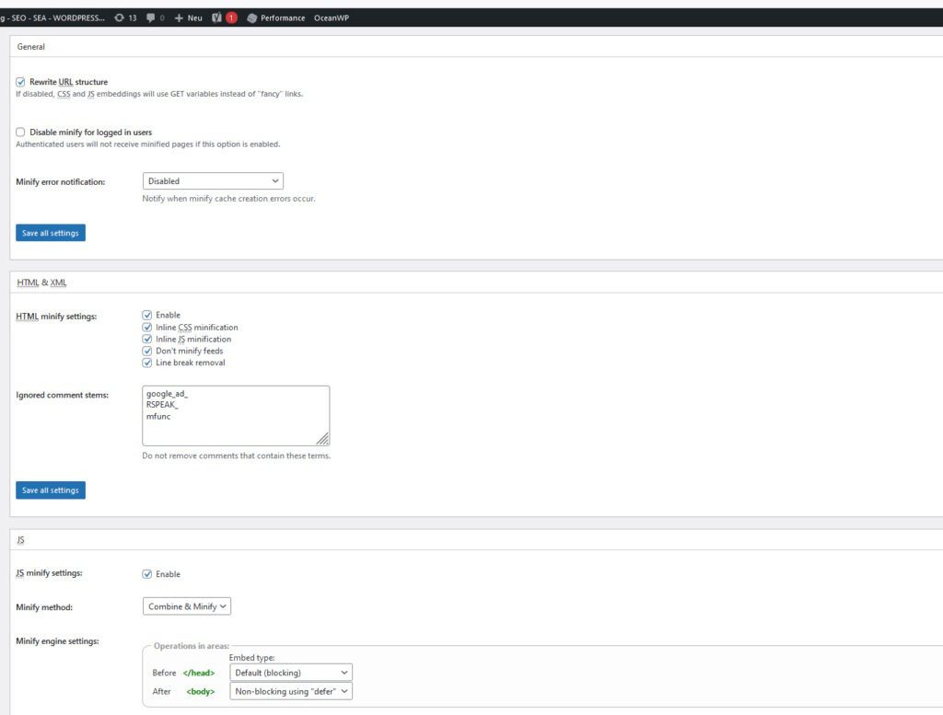Viewport: 943px width, 715px height.
Task: Enable Disable minify for logged in users
Action: (20, 133)
